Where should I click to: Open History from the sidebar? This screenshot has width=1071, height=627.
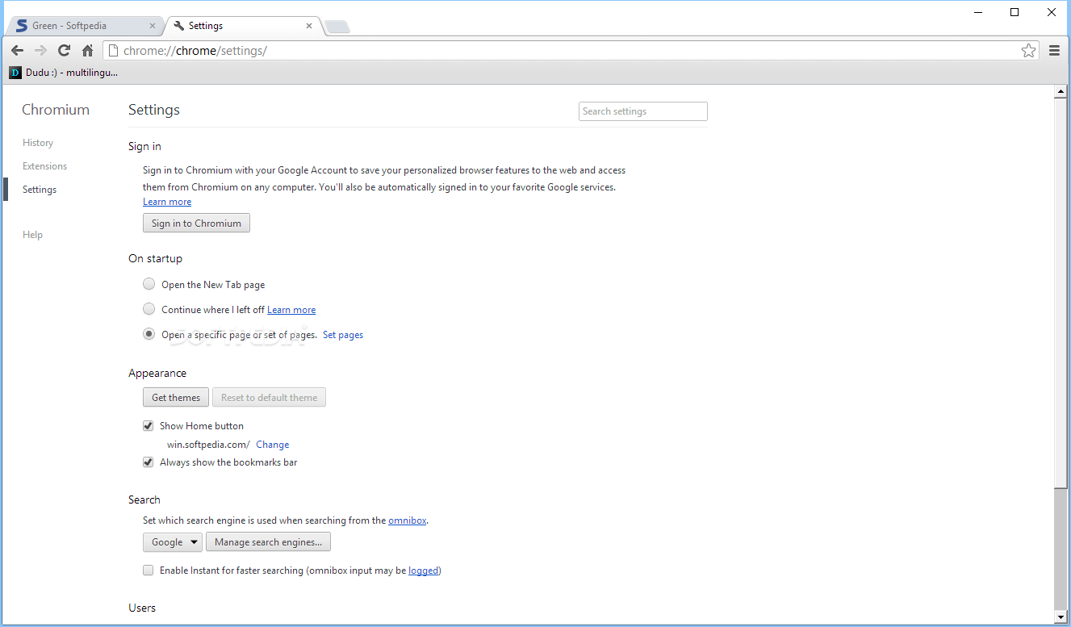[38, 143]
